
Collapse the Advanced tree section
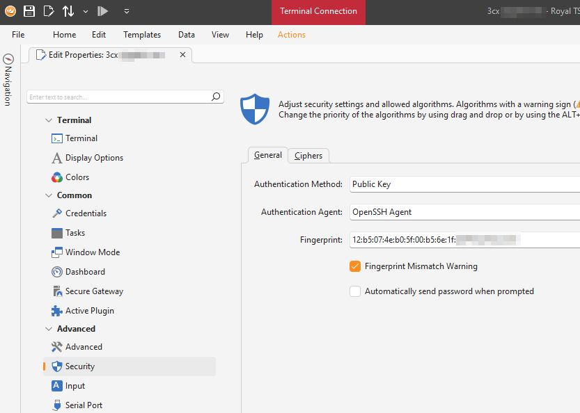click(x=49, y=329)
